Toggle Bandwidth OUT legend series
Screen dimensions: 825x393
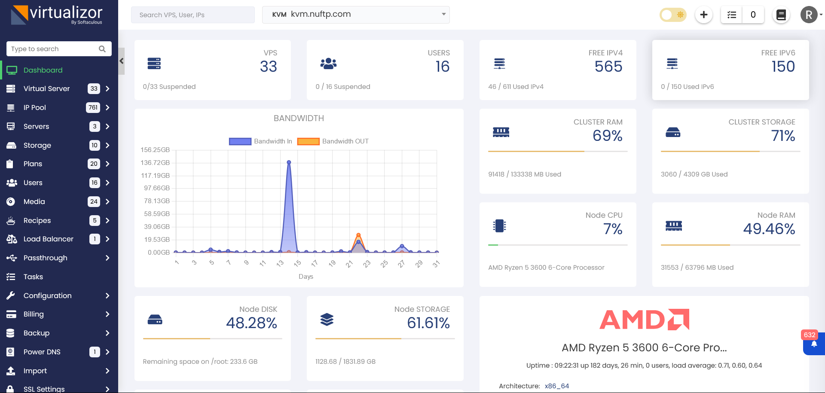coord(333,141)
